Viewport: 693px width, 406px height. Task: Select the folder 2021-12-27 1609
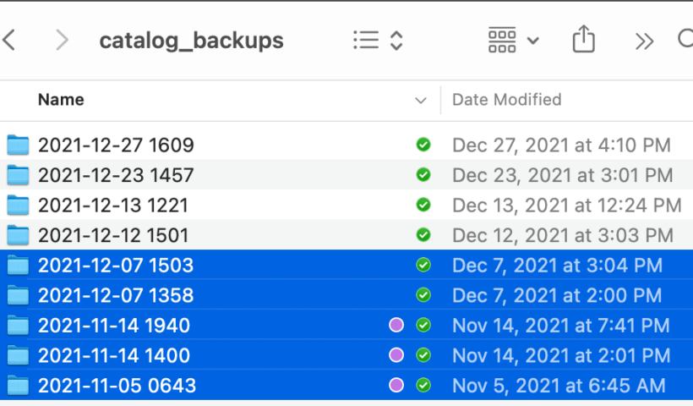click(x=346, y=145)
